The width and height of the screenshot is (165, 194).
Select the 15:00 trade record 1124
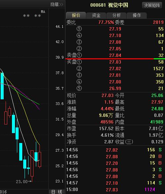click(x=115, y=189)
